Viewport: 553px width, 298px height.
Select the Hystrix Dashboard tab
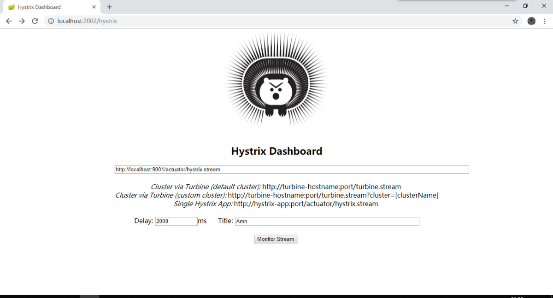pos(52,7)
